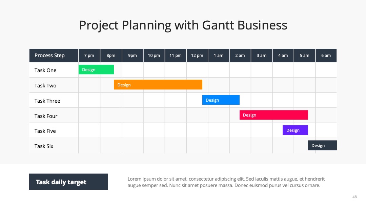This screenshot has width=366, height=206.
Task: Select the green Design bar for Task One
Action: point(96,69)
